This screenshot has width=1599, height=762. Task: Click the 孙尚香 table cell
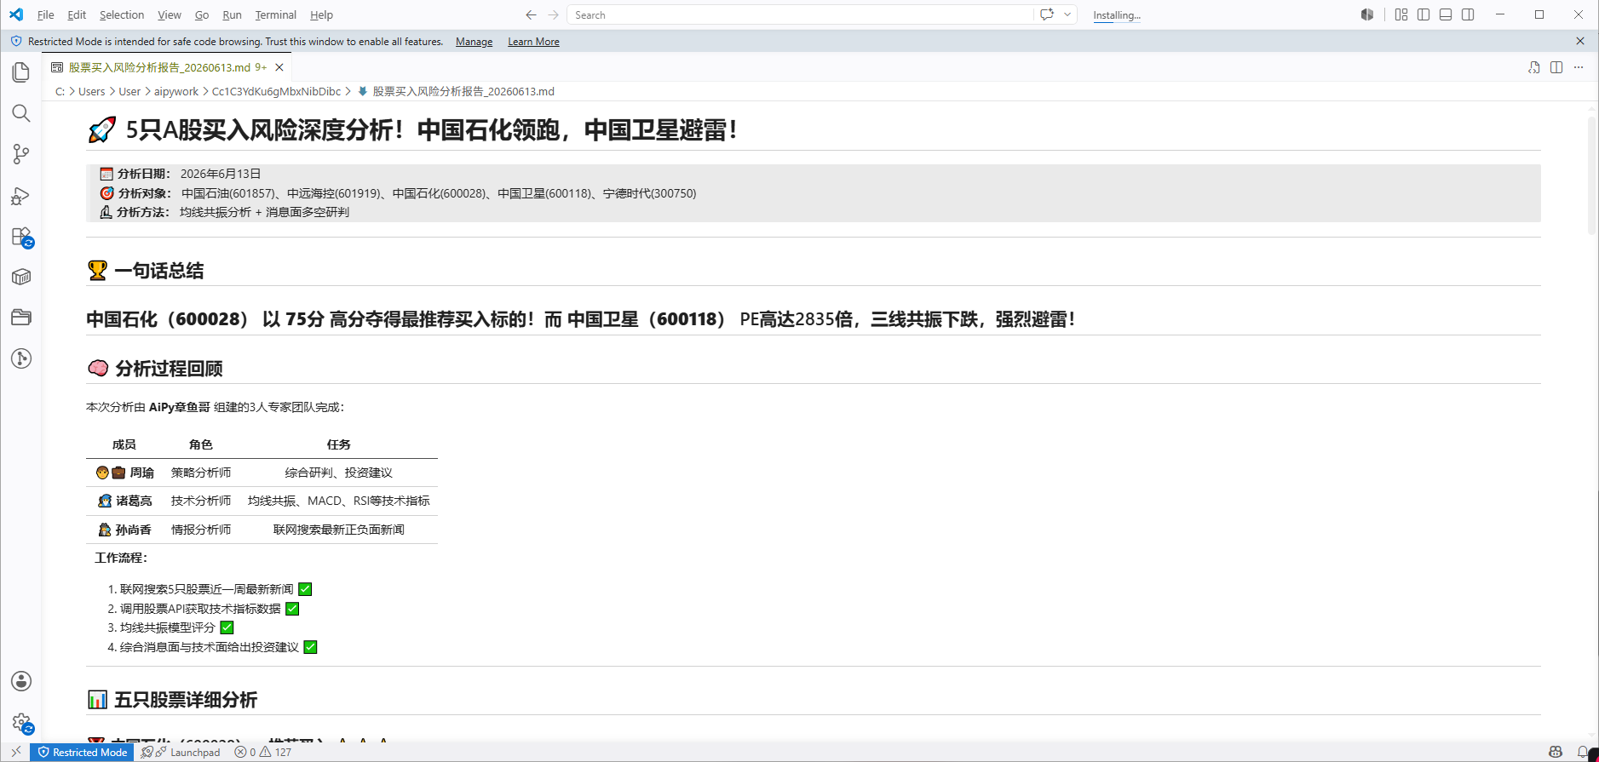pos(124,530)
